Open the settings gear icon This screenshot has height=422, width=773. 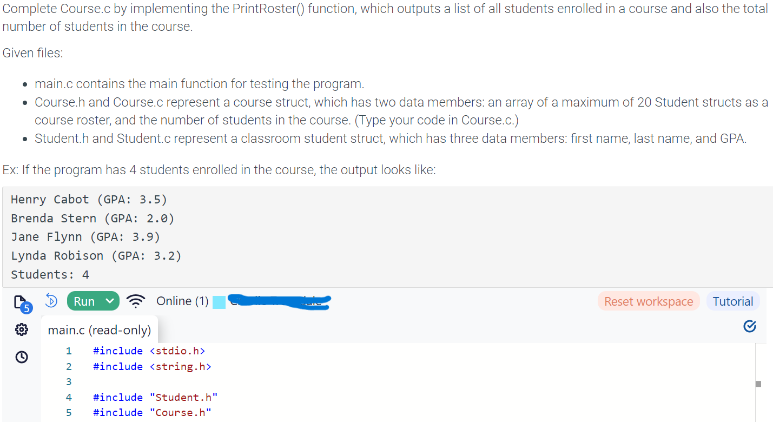tap(22, 329)
